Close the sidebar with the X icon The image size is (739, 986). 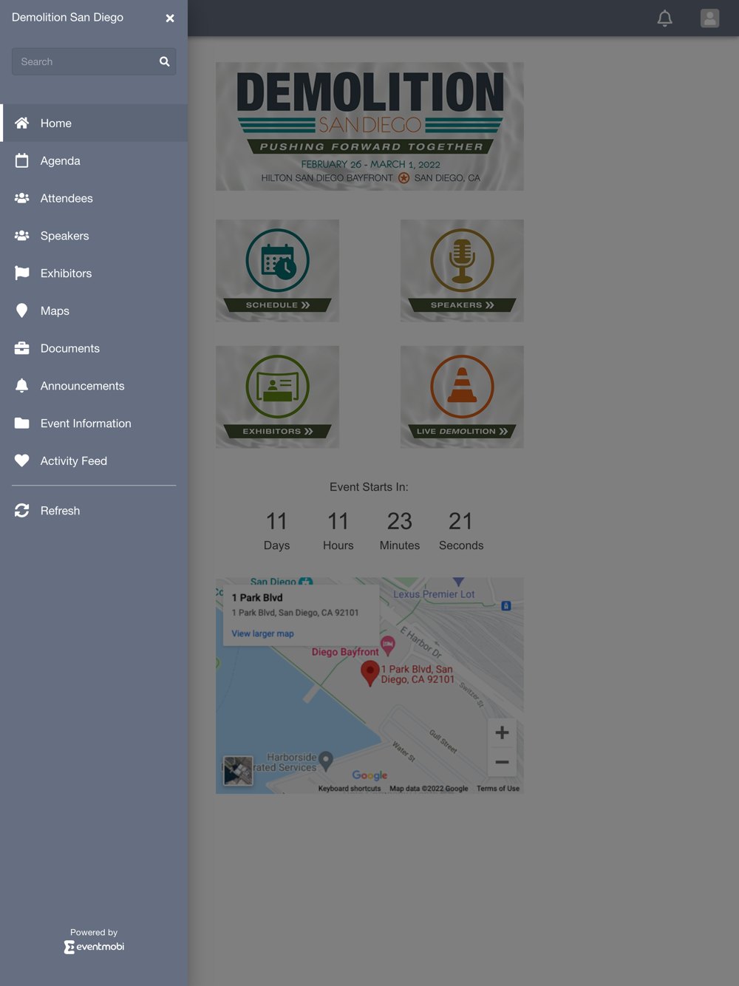[x=170, y=18]
